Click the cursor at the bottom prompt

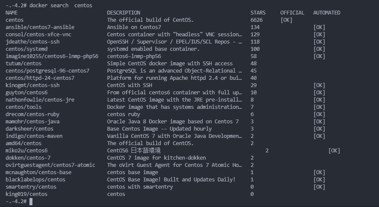point(31,201)
